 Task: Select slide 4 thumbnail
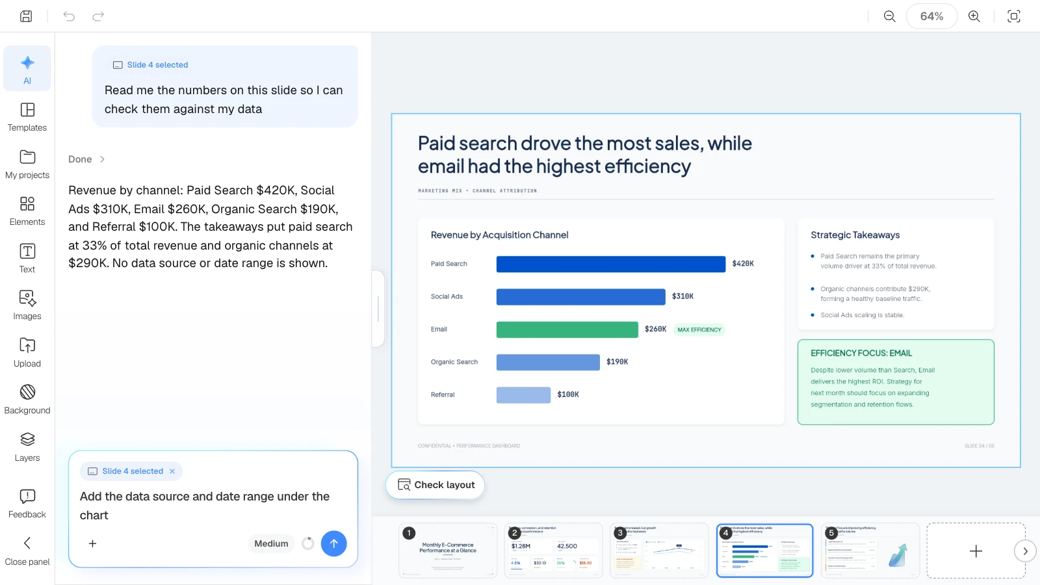764,550
